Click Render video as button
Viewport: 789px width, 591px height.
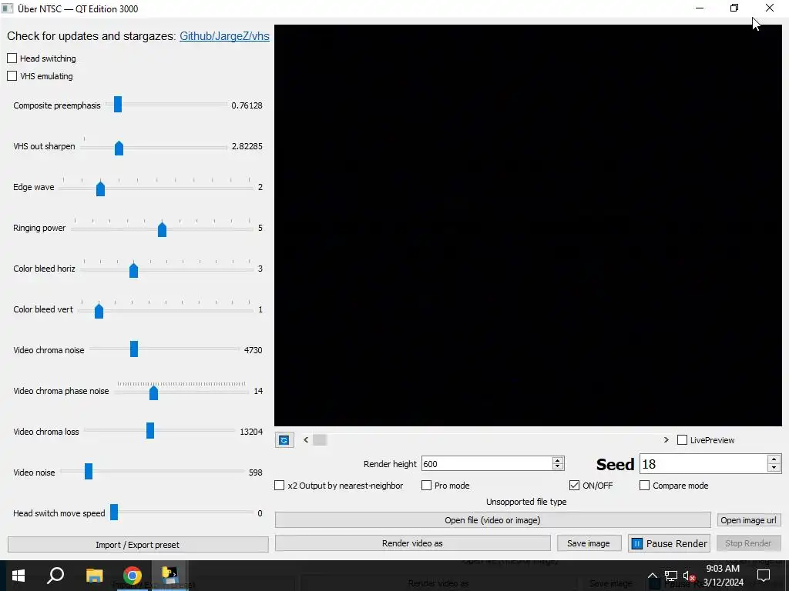413,543
